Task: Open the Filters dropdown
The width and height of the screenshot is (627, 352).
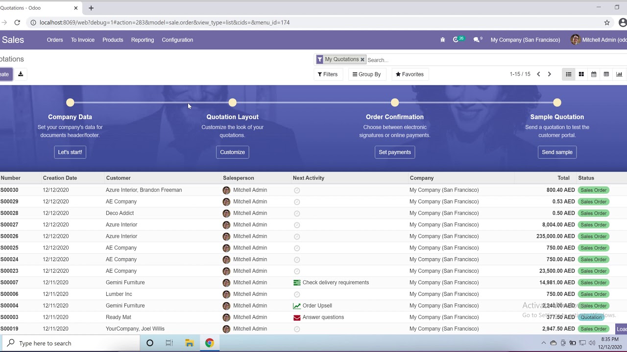Action: point(328,74)
